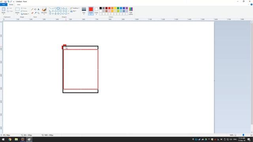Choose the Right triangle shape
The image size is (253, 142).
50,11
